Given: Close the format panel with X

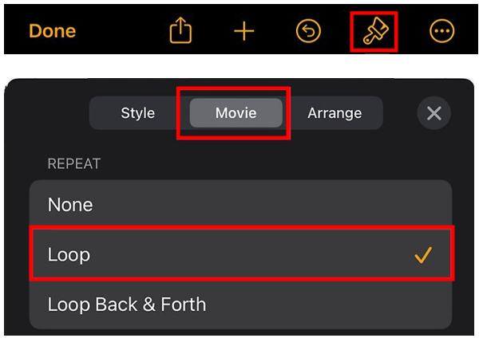Looking at the screenshot, I should click(x=434, y=113).
